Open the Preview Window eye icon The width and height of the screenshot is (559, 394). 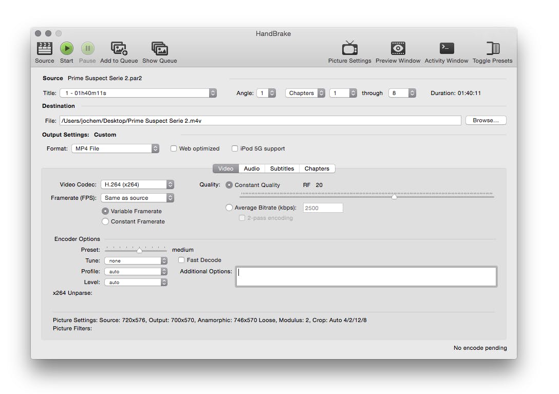pos(398,49)
